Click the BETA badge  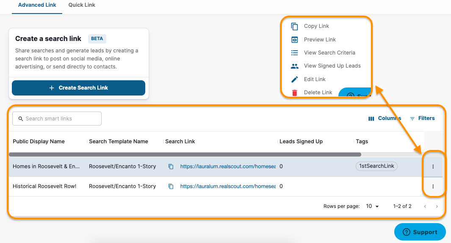pyautogui.click(x=97, y=39)
